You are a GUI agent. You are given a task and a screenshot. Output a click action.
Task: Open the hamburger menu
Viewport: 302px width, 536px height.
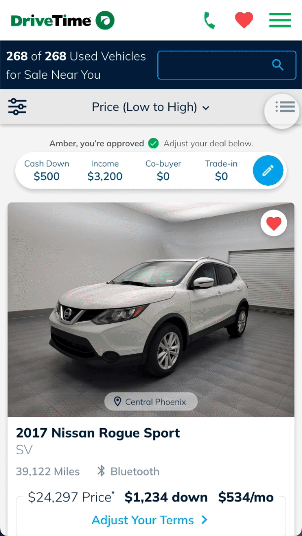coord(280,20)
